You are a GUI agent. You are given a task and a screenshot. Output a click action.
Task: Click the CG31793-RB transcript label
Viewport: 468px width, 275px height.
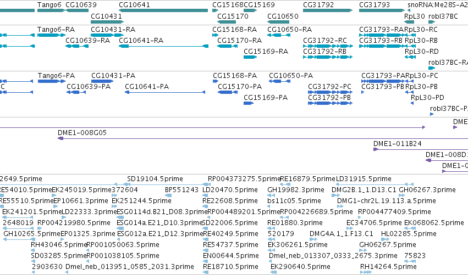click(381, 40)
